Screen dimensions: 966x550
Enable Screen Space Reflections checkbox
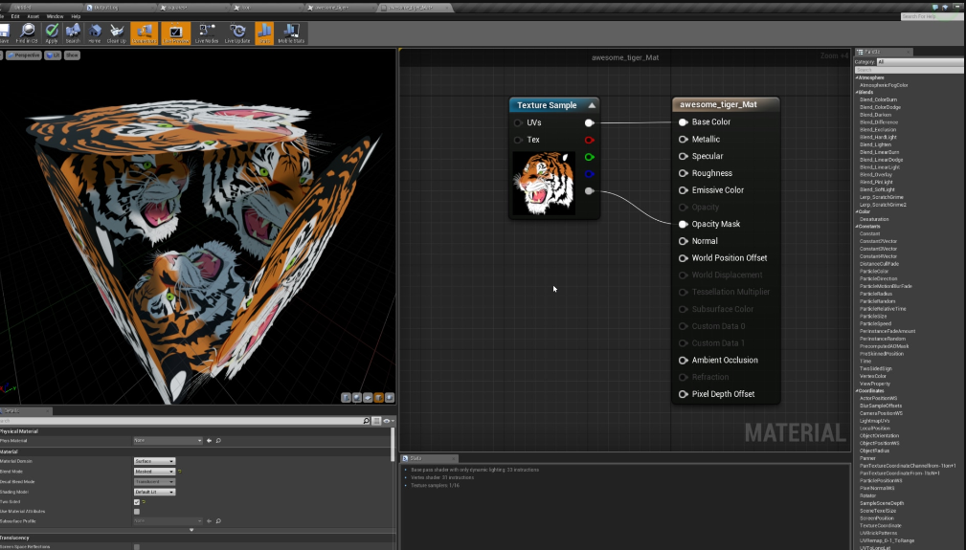[x=137, y=546]
